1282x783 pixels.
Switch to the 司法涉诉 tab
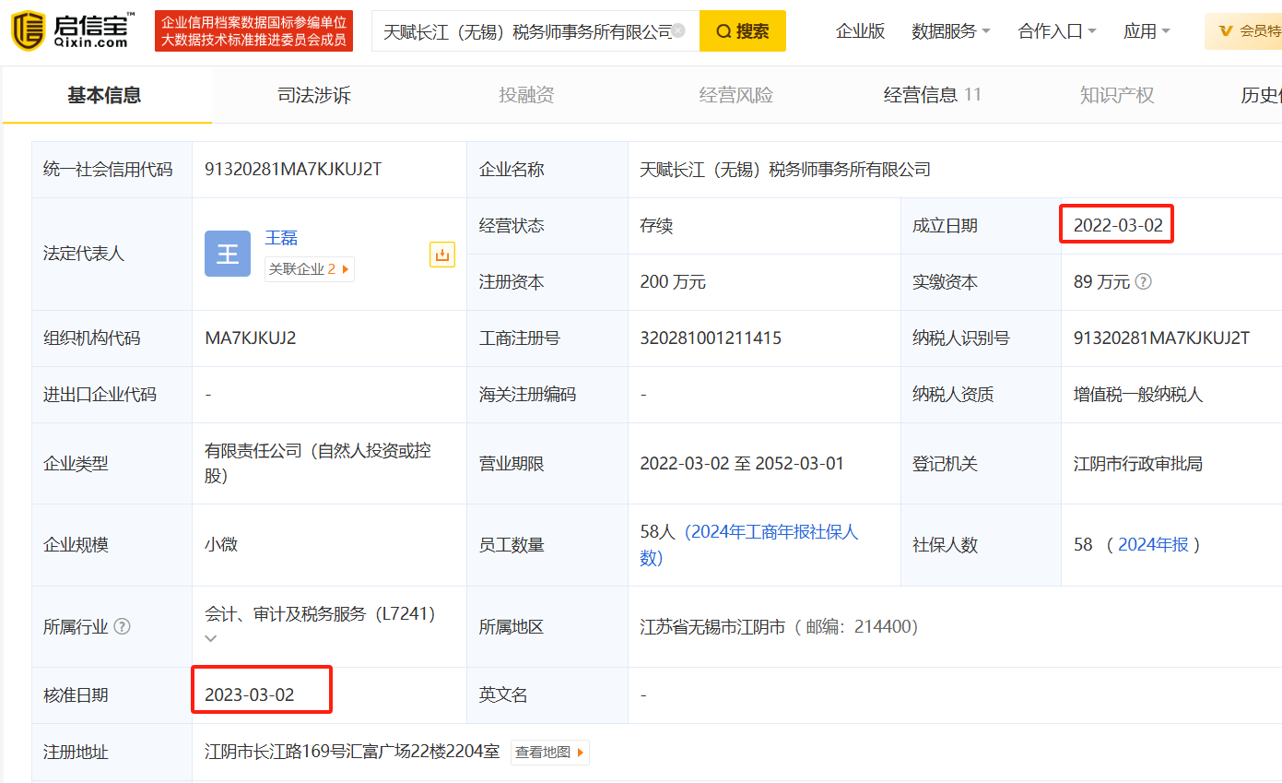314,95
